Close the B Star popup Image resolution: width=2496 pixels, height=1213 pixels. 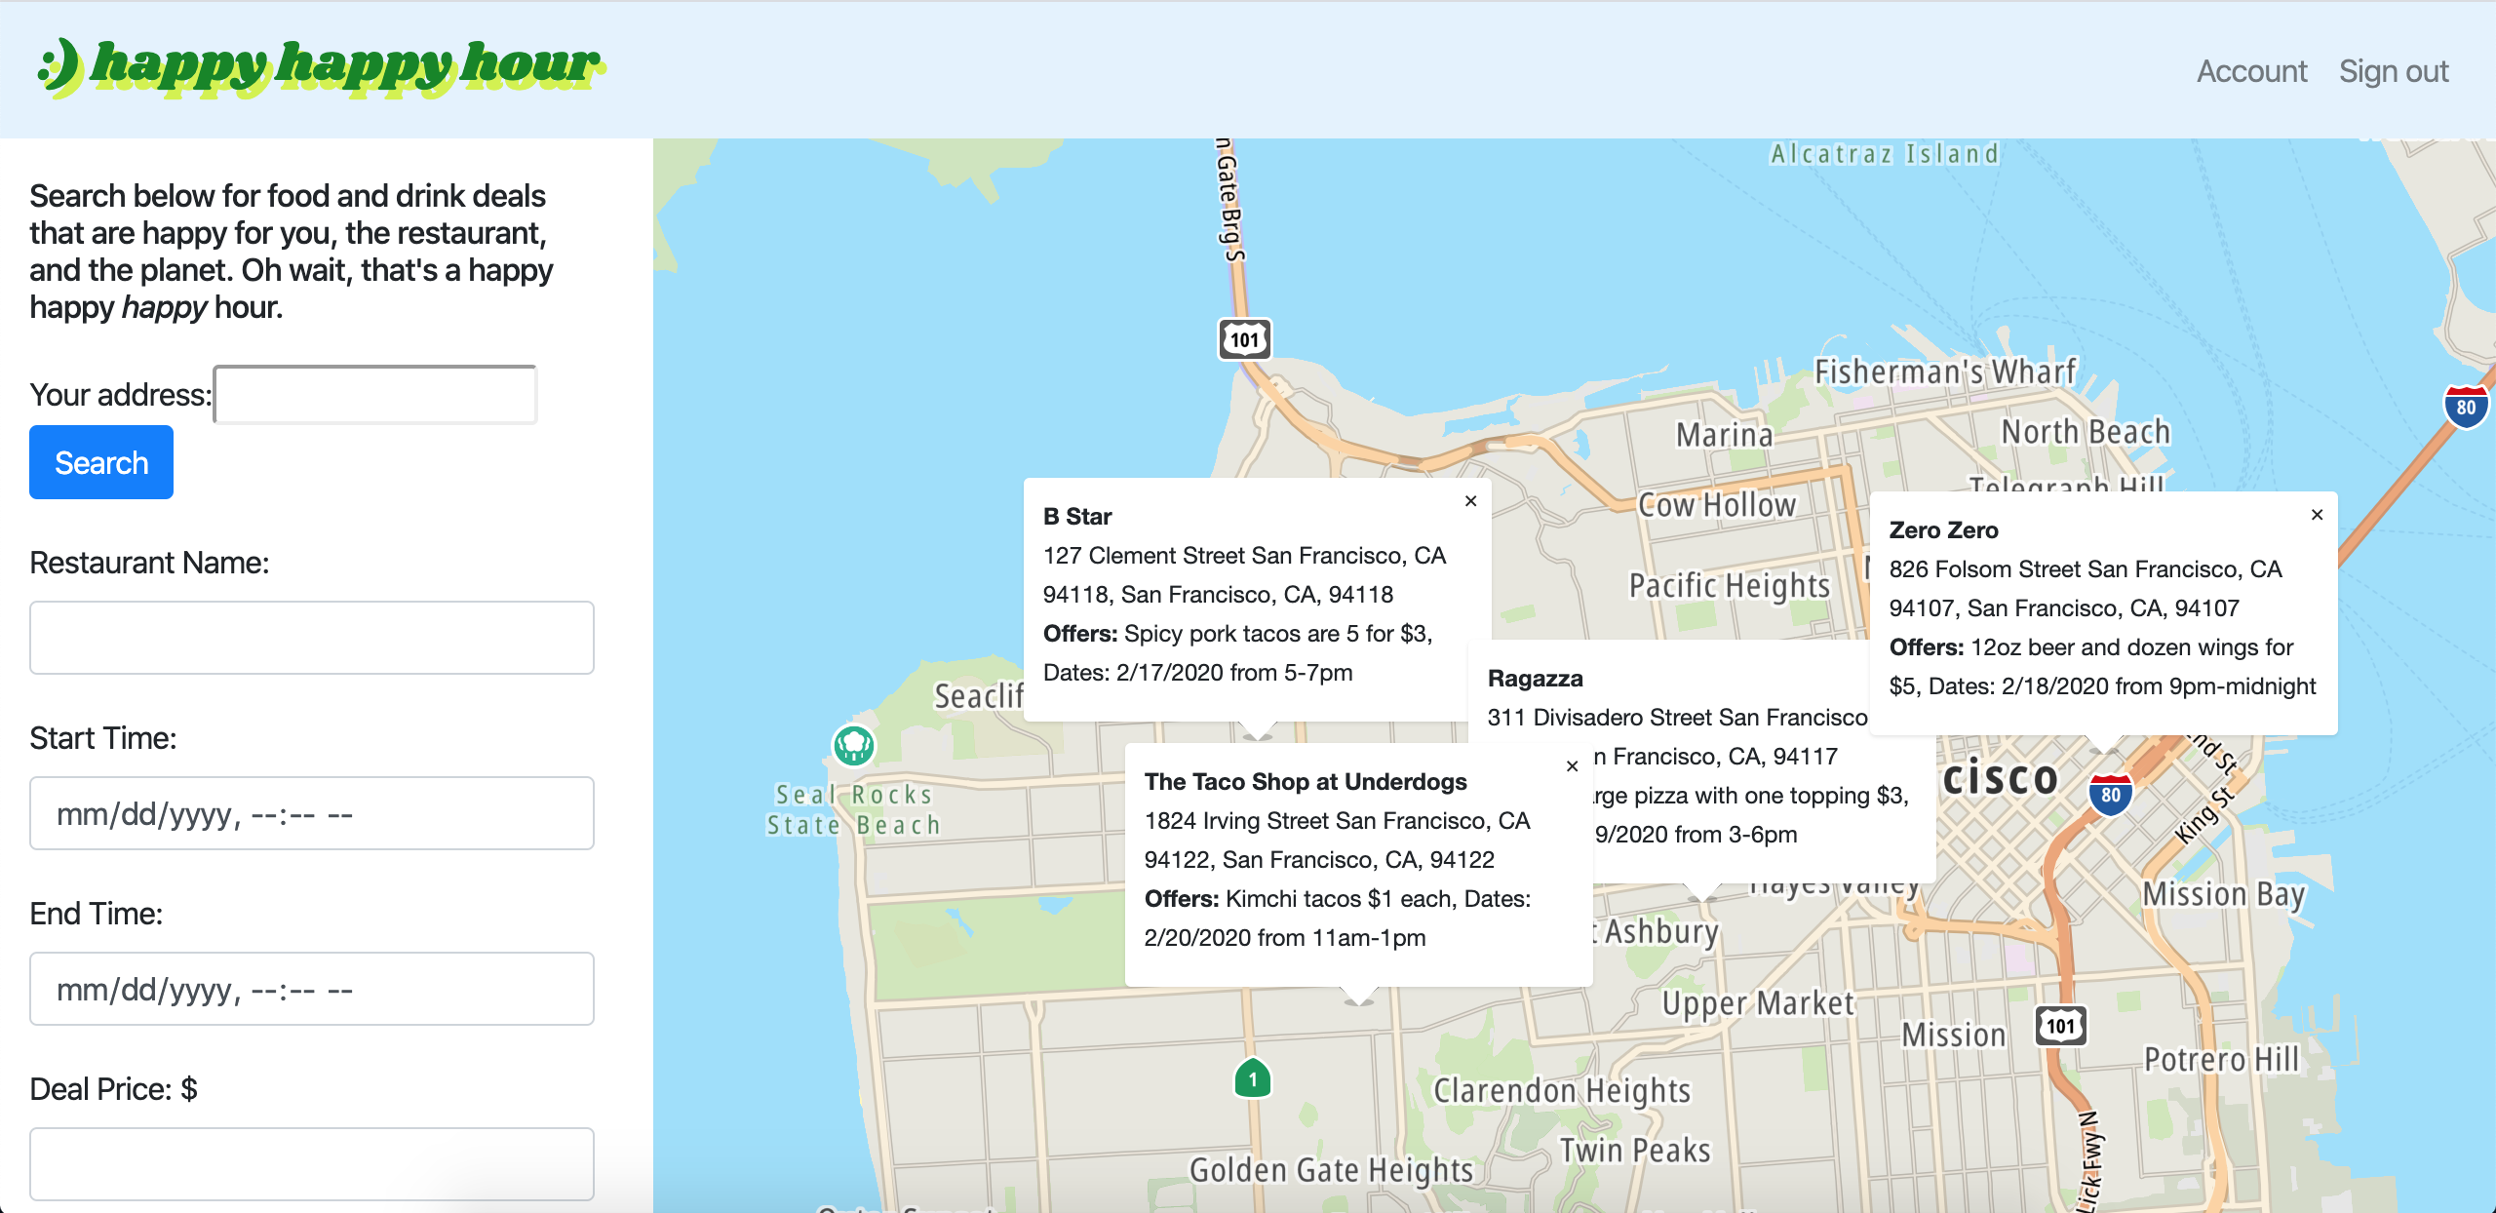click(x=1470, y=501)
